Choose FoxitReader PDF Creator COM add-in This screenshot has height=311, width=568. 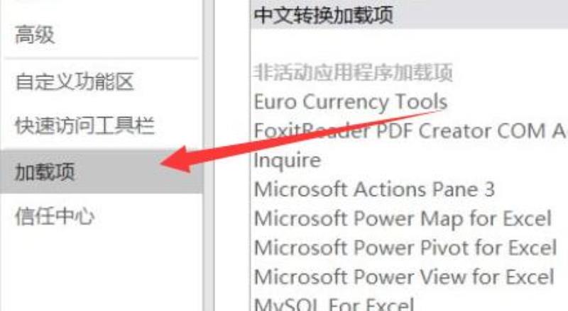pos(410,130)
